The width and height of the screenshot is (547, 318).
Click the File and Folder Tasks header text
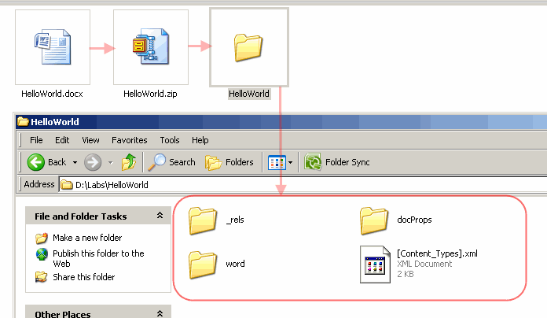81,216
